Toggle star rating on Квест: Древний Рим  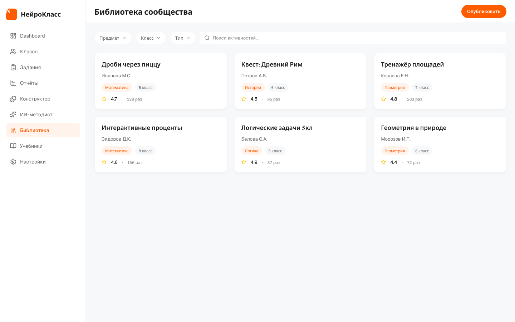point(244,99)
